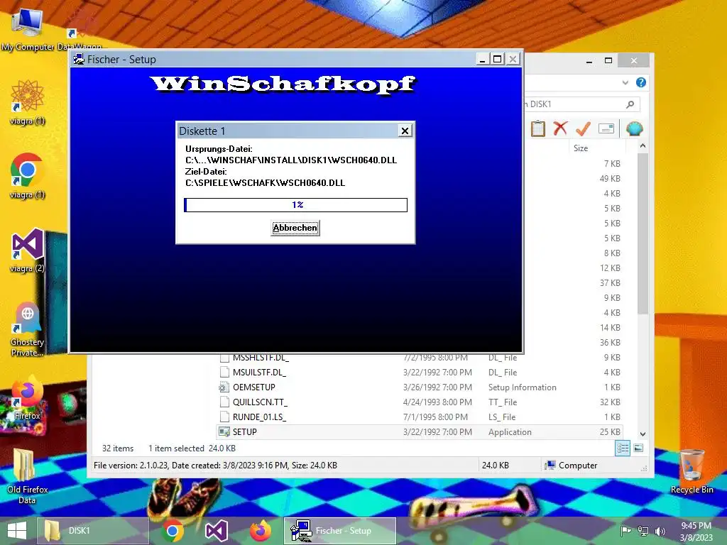The height and width of the screenshot is (545, 727).
Task: Maximize the Explorer DISK1 window
Action: (608, 61)
